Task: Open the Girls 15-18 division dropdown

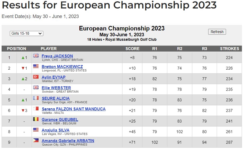Action: (27, 33)
